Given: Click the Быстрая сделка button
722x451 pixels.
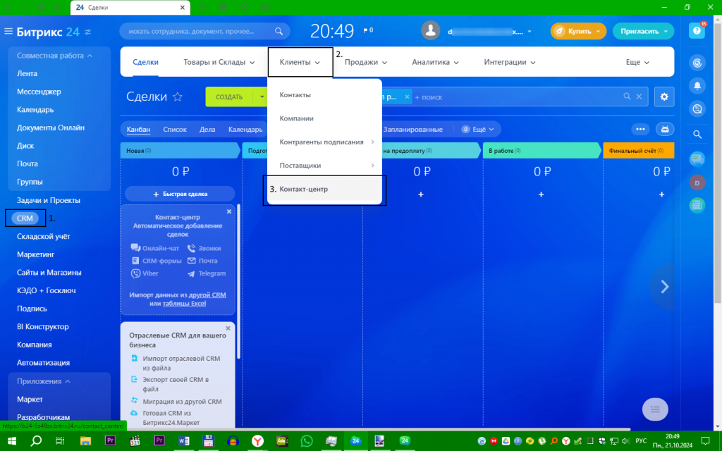Looking at the screenshot, I should [x=180, y=194].
